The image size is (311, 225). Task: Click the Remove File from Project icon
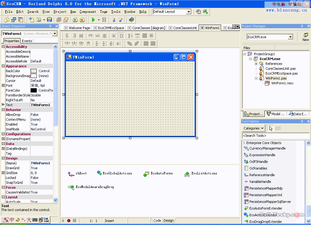coord(82,20)
